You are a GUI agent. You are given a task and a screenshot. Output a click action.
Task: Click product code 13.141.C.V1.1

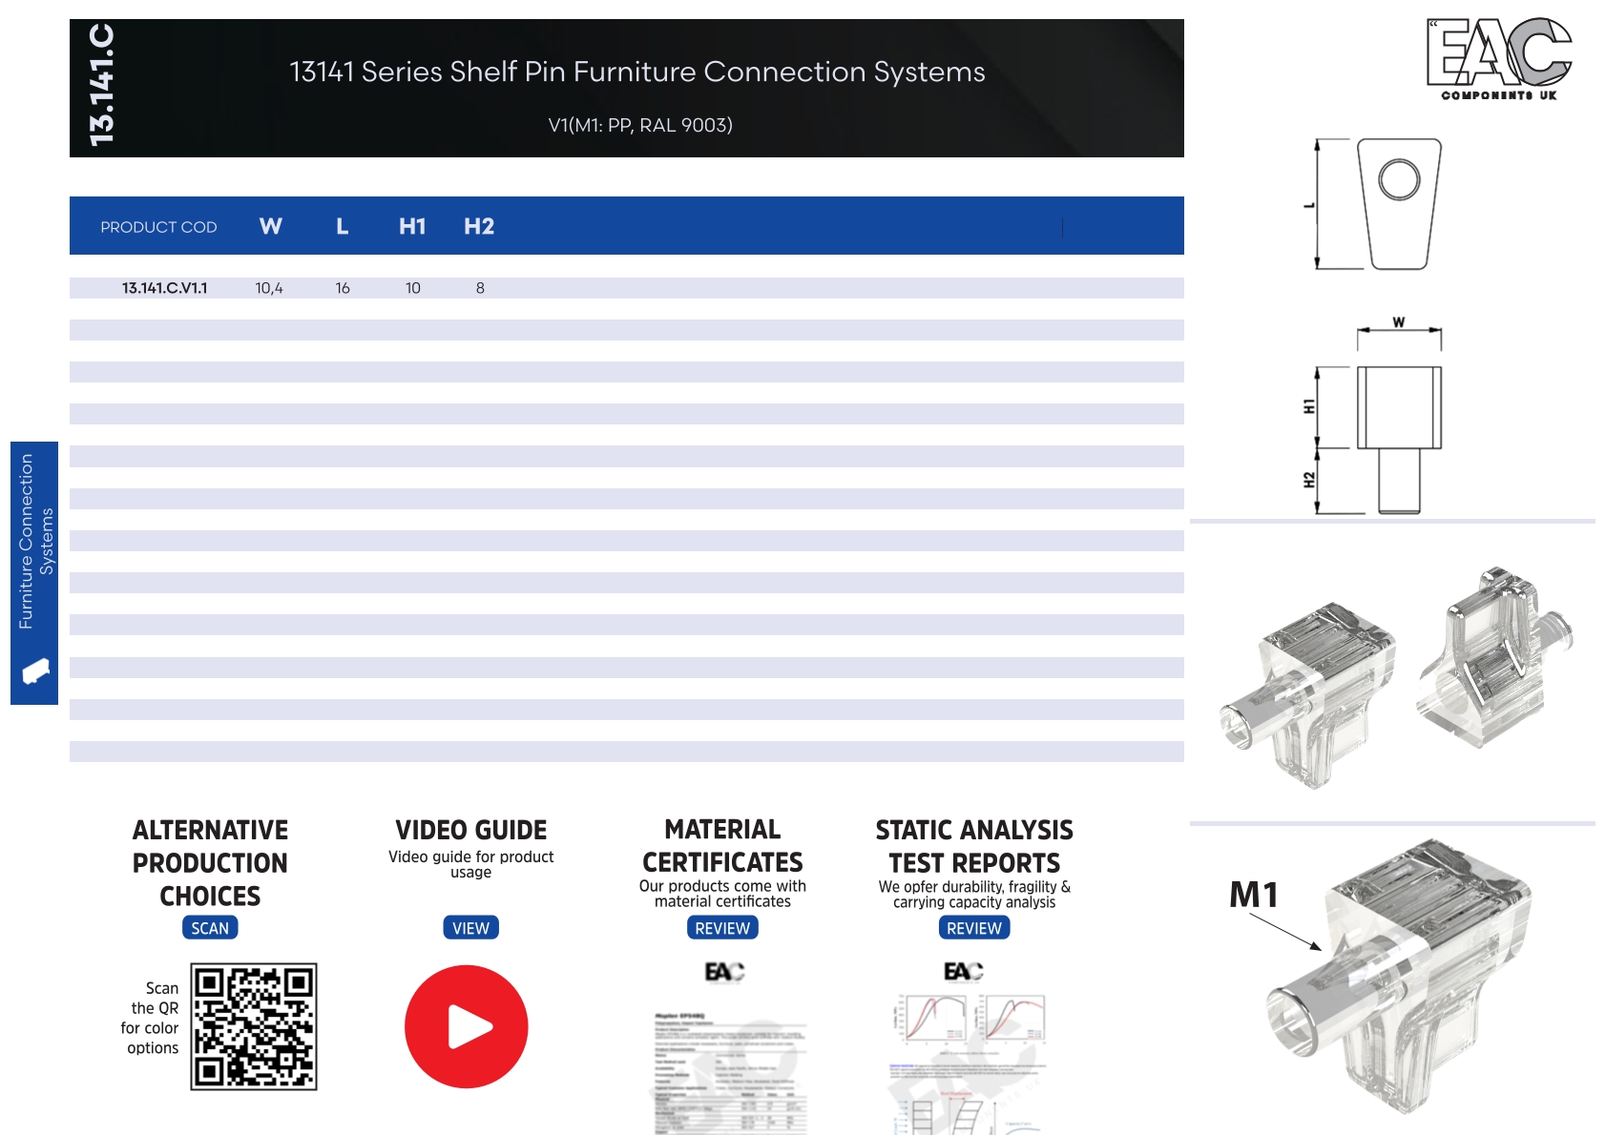164,288
